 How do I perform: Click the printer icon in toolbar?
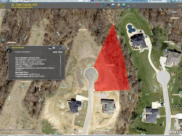pyautogui.click(x=129, y=5)
